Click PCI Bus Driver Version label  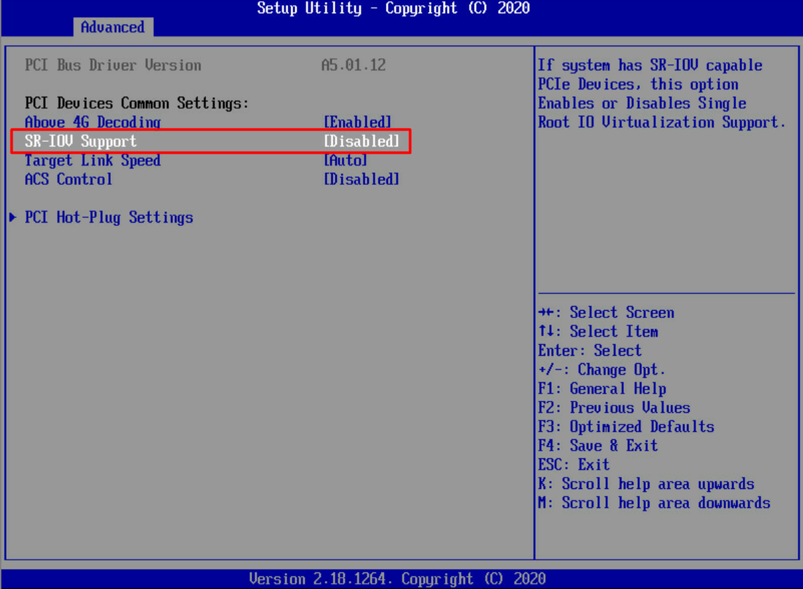[113, 65]
